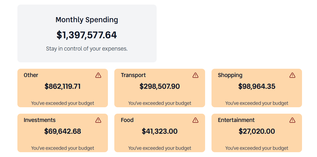
Task: Click the warning icon on the Food card
Action: [x=195, y=120]
